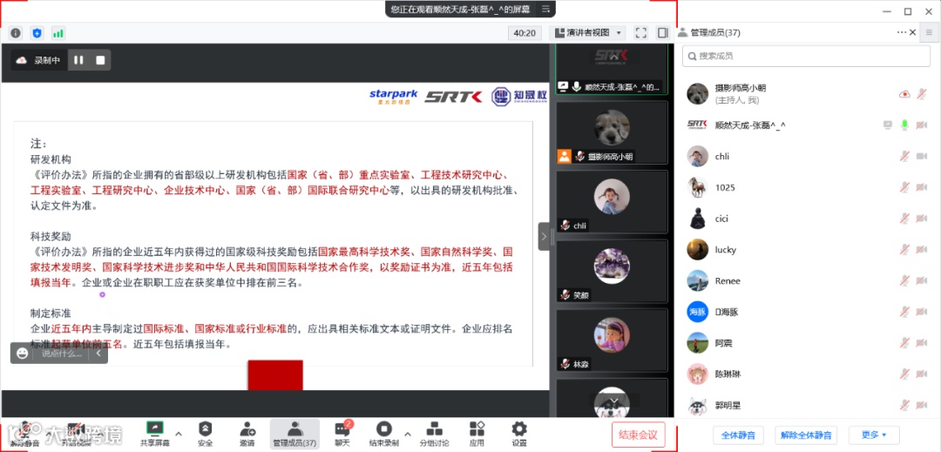Click the 40:20 meeting timer
941x452 pixels.
(525, 33)
